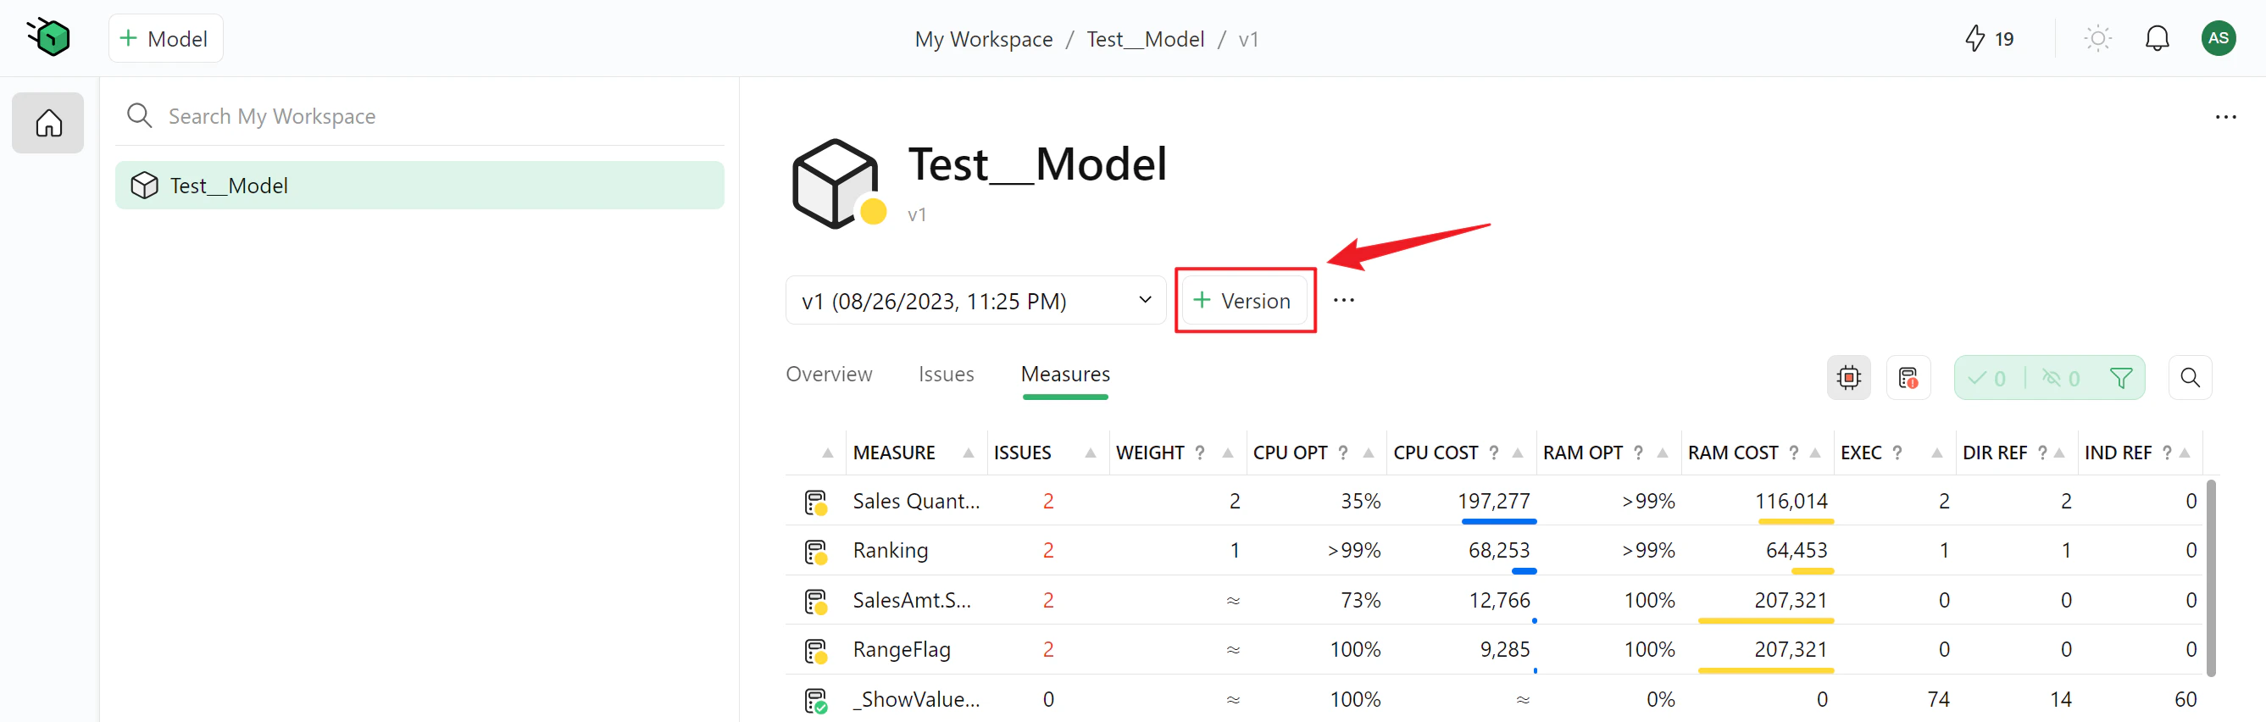This screenshot has width=2266, height=722.
Task: Sort by MEASURE column arrow
Action: [x=968, y=453]
